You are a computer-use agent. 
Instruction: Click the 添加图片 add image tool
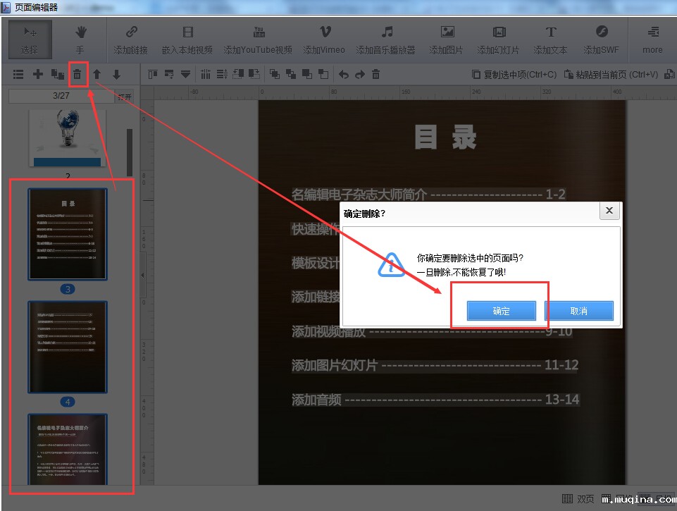tap(447, 39)
